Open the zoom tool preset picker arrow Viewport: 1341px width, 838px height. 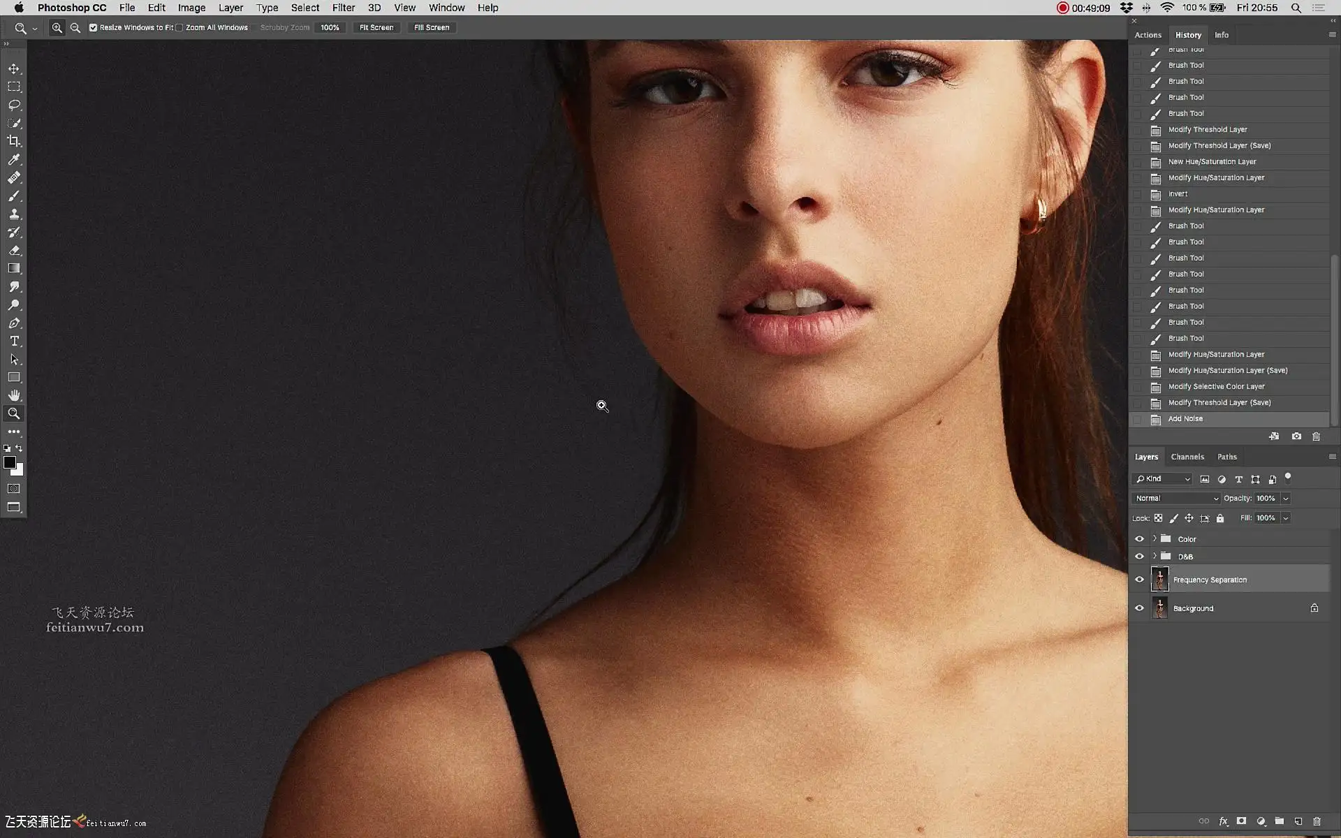(35, 29)
